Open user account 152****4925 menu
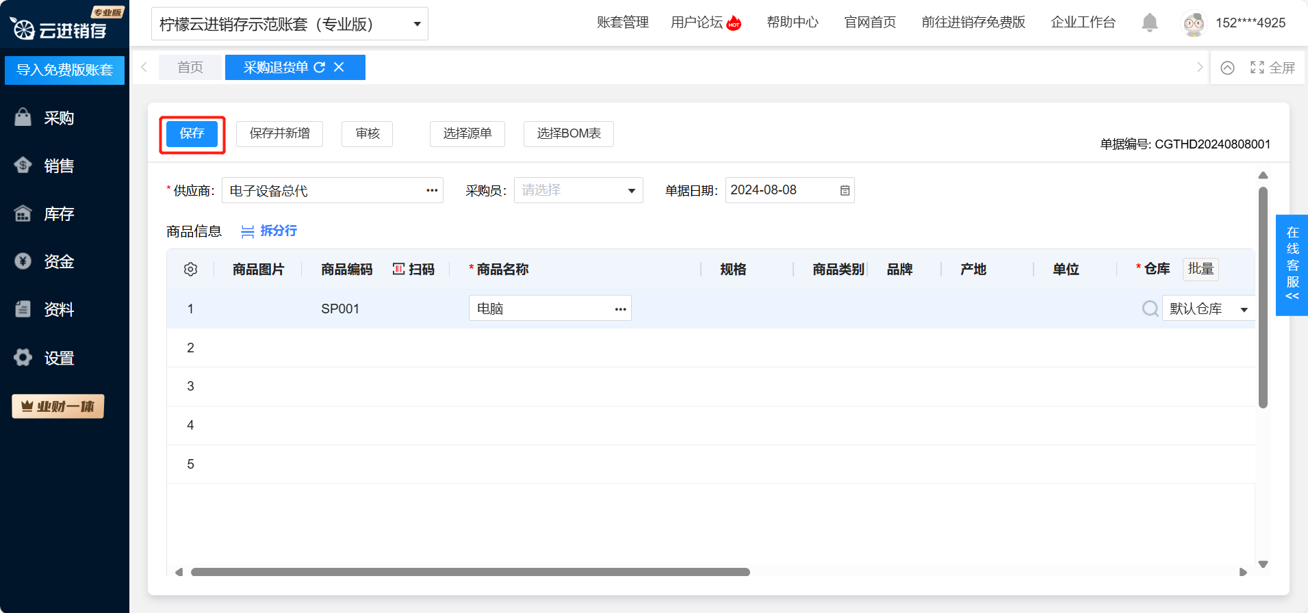Image resolution: width=1308 pixels, height=613 pixels. [1251, 23]
